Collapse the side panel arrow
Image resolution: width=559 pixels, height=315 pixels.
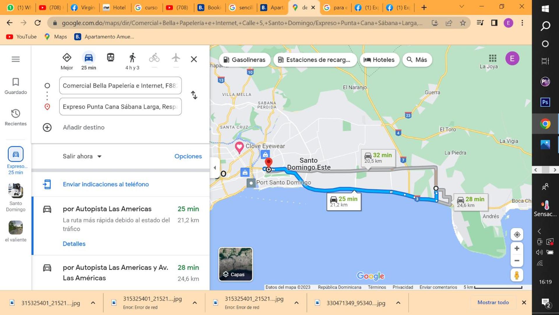coord(215,168)
